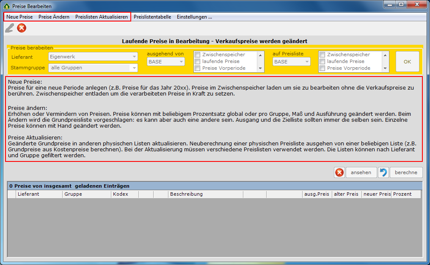This screenshot has height=265, width=430.
Task: Click the pencil edit icon in the toolbar
Action: pyautogui.click(x=9, y=28)
